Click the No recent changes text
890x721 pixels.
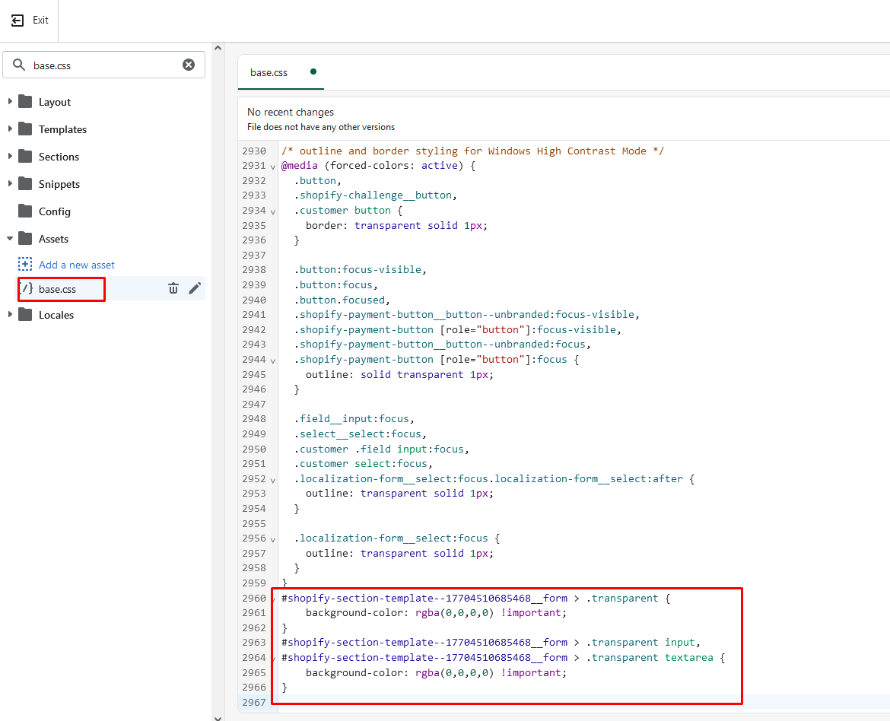click(x=290, y=112)
